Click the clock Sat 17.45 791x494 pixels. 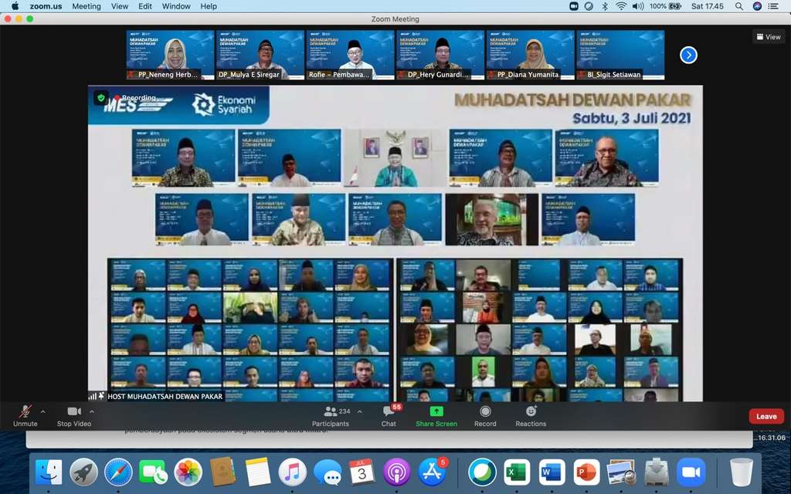point(708,6)
